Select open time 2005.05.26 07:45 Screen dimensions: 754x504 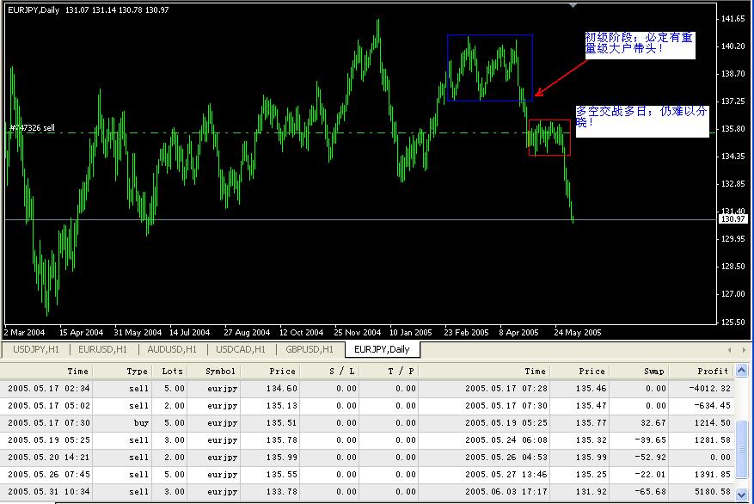[49, 475]
